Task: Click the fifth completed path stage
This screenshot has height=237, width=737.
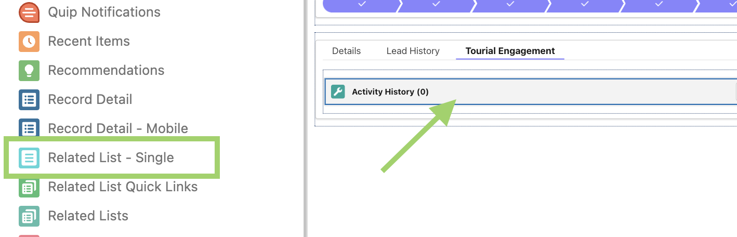Action: click(659, 4)
